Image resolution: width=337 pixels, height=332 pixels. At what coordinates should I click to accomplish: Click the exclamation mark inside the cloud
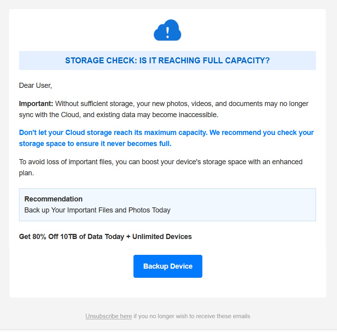tap(168, 30)
